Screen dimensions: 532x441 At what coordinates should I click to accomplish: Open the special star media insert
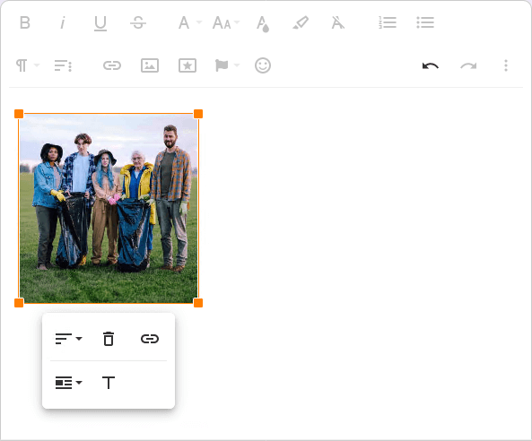pos(188,65)
